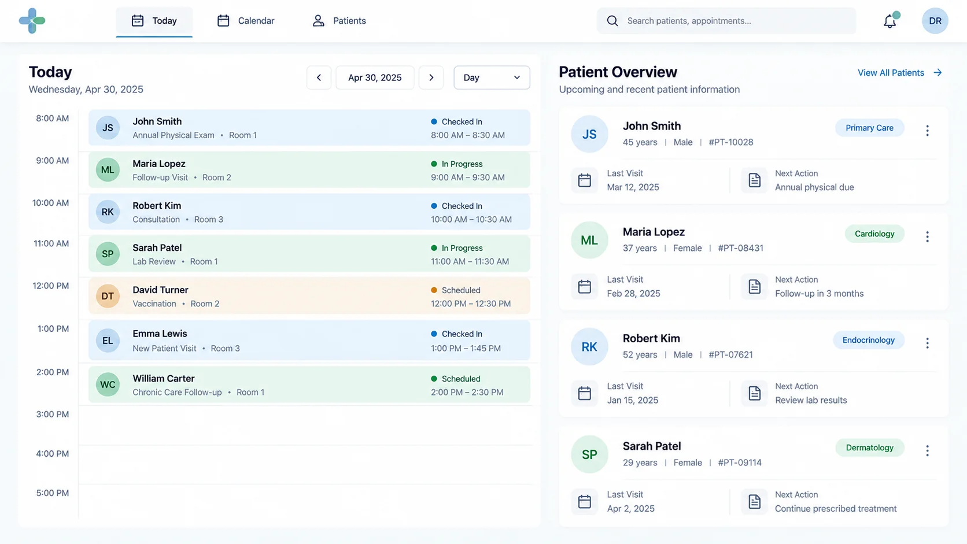Click the Primary Care tag
The image size is (967, 544).
869,128
